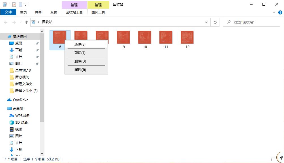Click the Properties quick access checkmark icon
This screenshot has height=163, width=284.
(14, 4)
